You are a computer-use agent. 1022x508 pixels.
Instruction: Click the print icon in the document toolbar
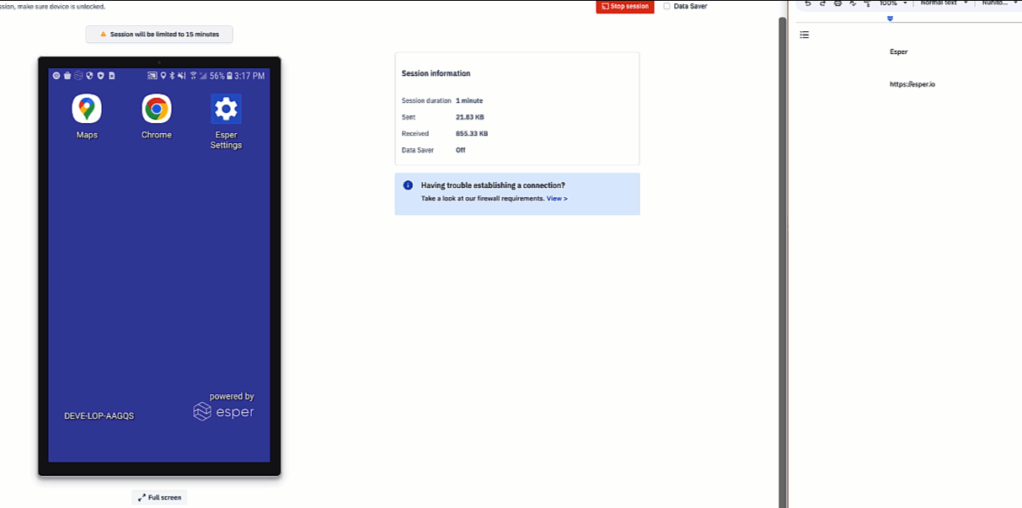coord(837,3)
